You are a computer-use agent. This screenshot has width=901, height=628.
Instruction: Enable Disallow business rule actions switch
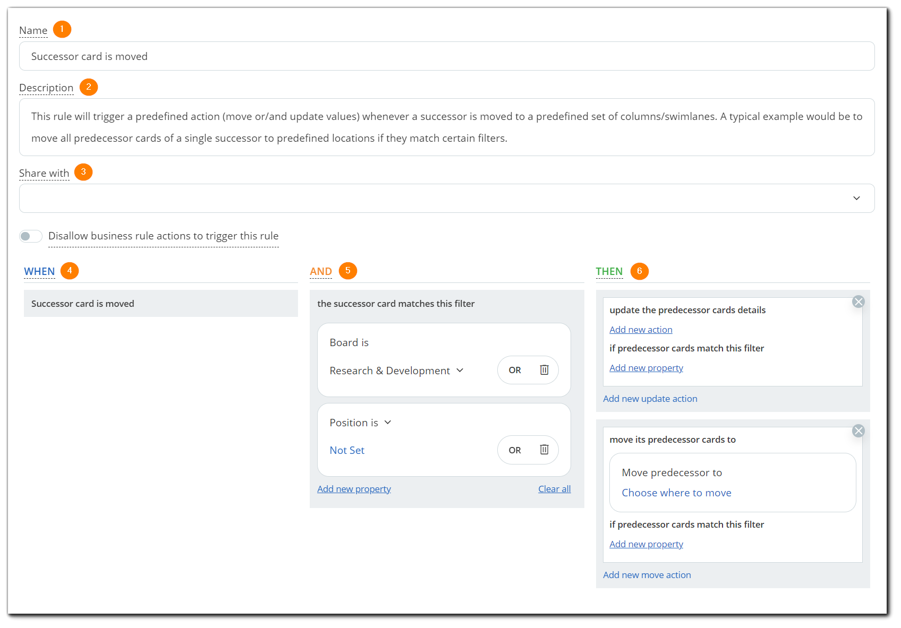[x=30, y=236]
